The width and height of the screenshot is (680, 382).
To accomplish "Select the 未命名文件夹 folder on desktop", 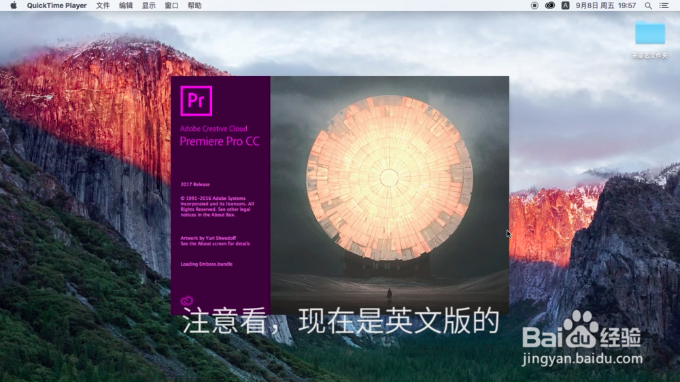I will pos(649,39).
